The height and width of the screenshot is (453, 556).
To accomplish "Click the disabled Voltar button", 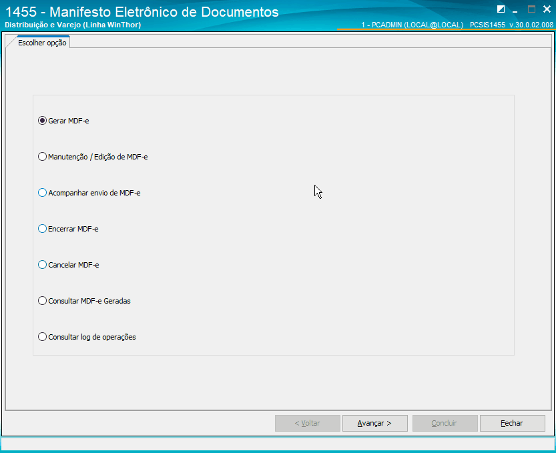I will 308,423.
